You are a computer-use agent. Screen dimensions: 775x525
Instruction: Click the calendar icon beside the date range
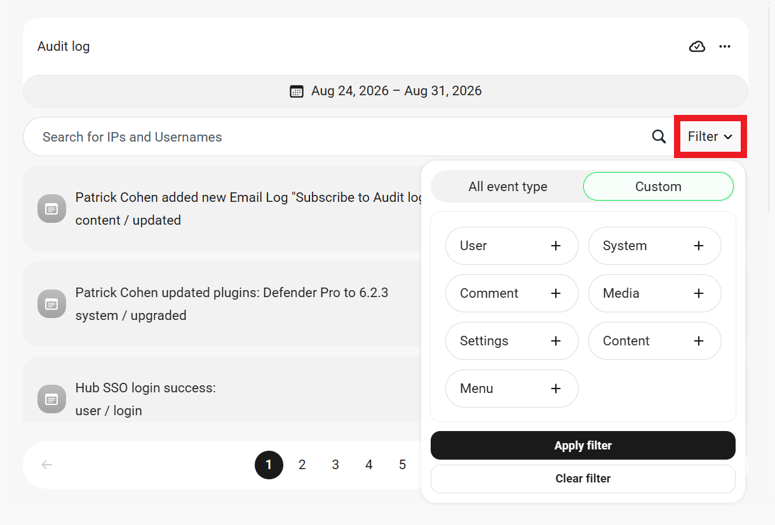coord(297,91)
